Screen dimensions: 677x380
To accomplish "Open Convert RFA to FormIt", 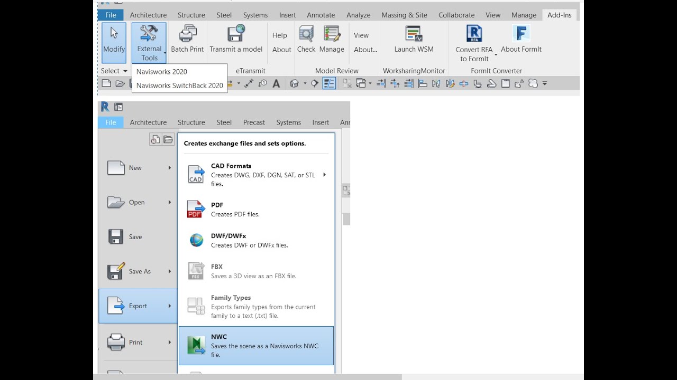I will point(474,43).
